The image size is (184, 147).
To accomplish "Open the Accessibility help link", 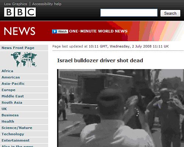I will [x=47, y=4].
